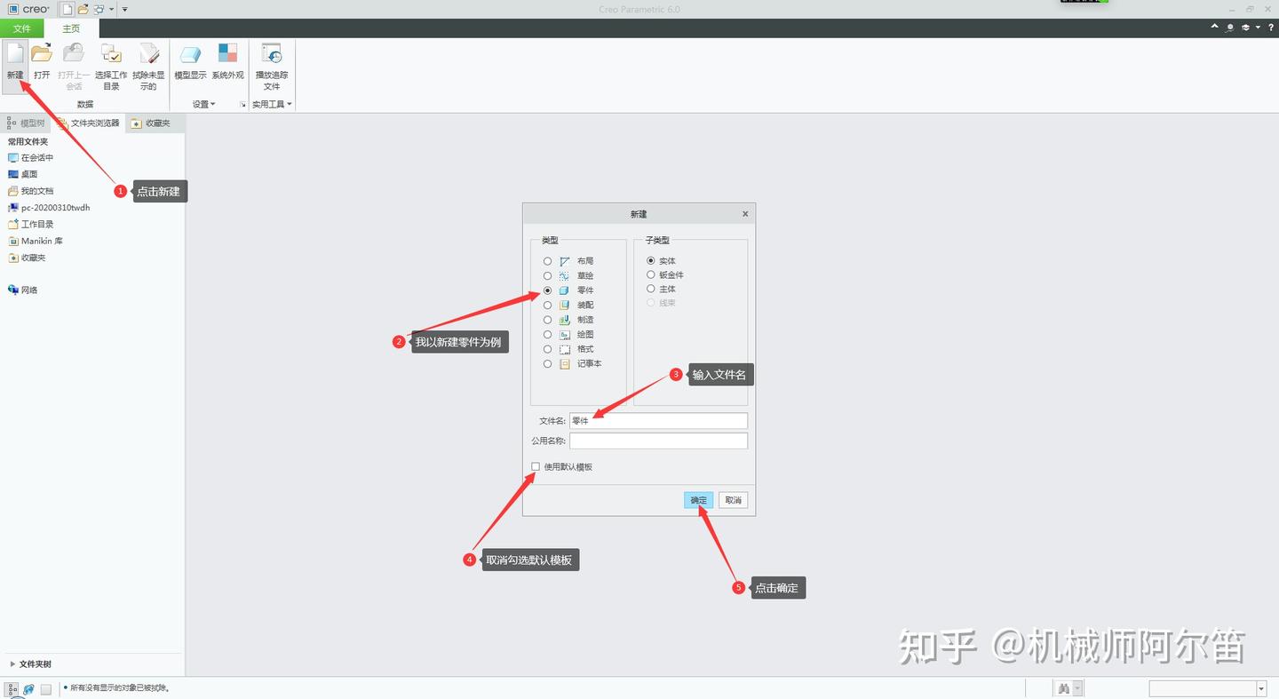Select the 草绘 type radio button
The height and width of the screenshot is (699, 1279).
[x=547, y=276]
